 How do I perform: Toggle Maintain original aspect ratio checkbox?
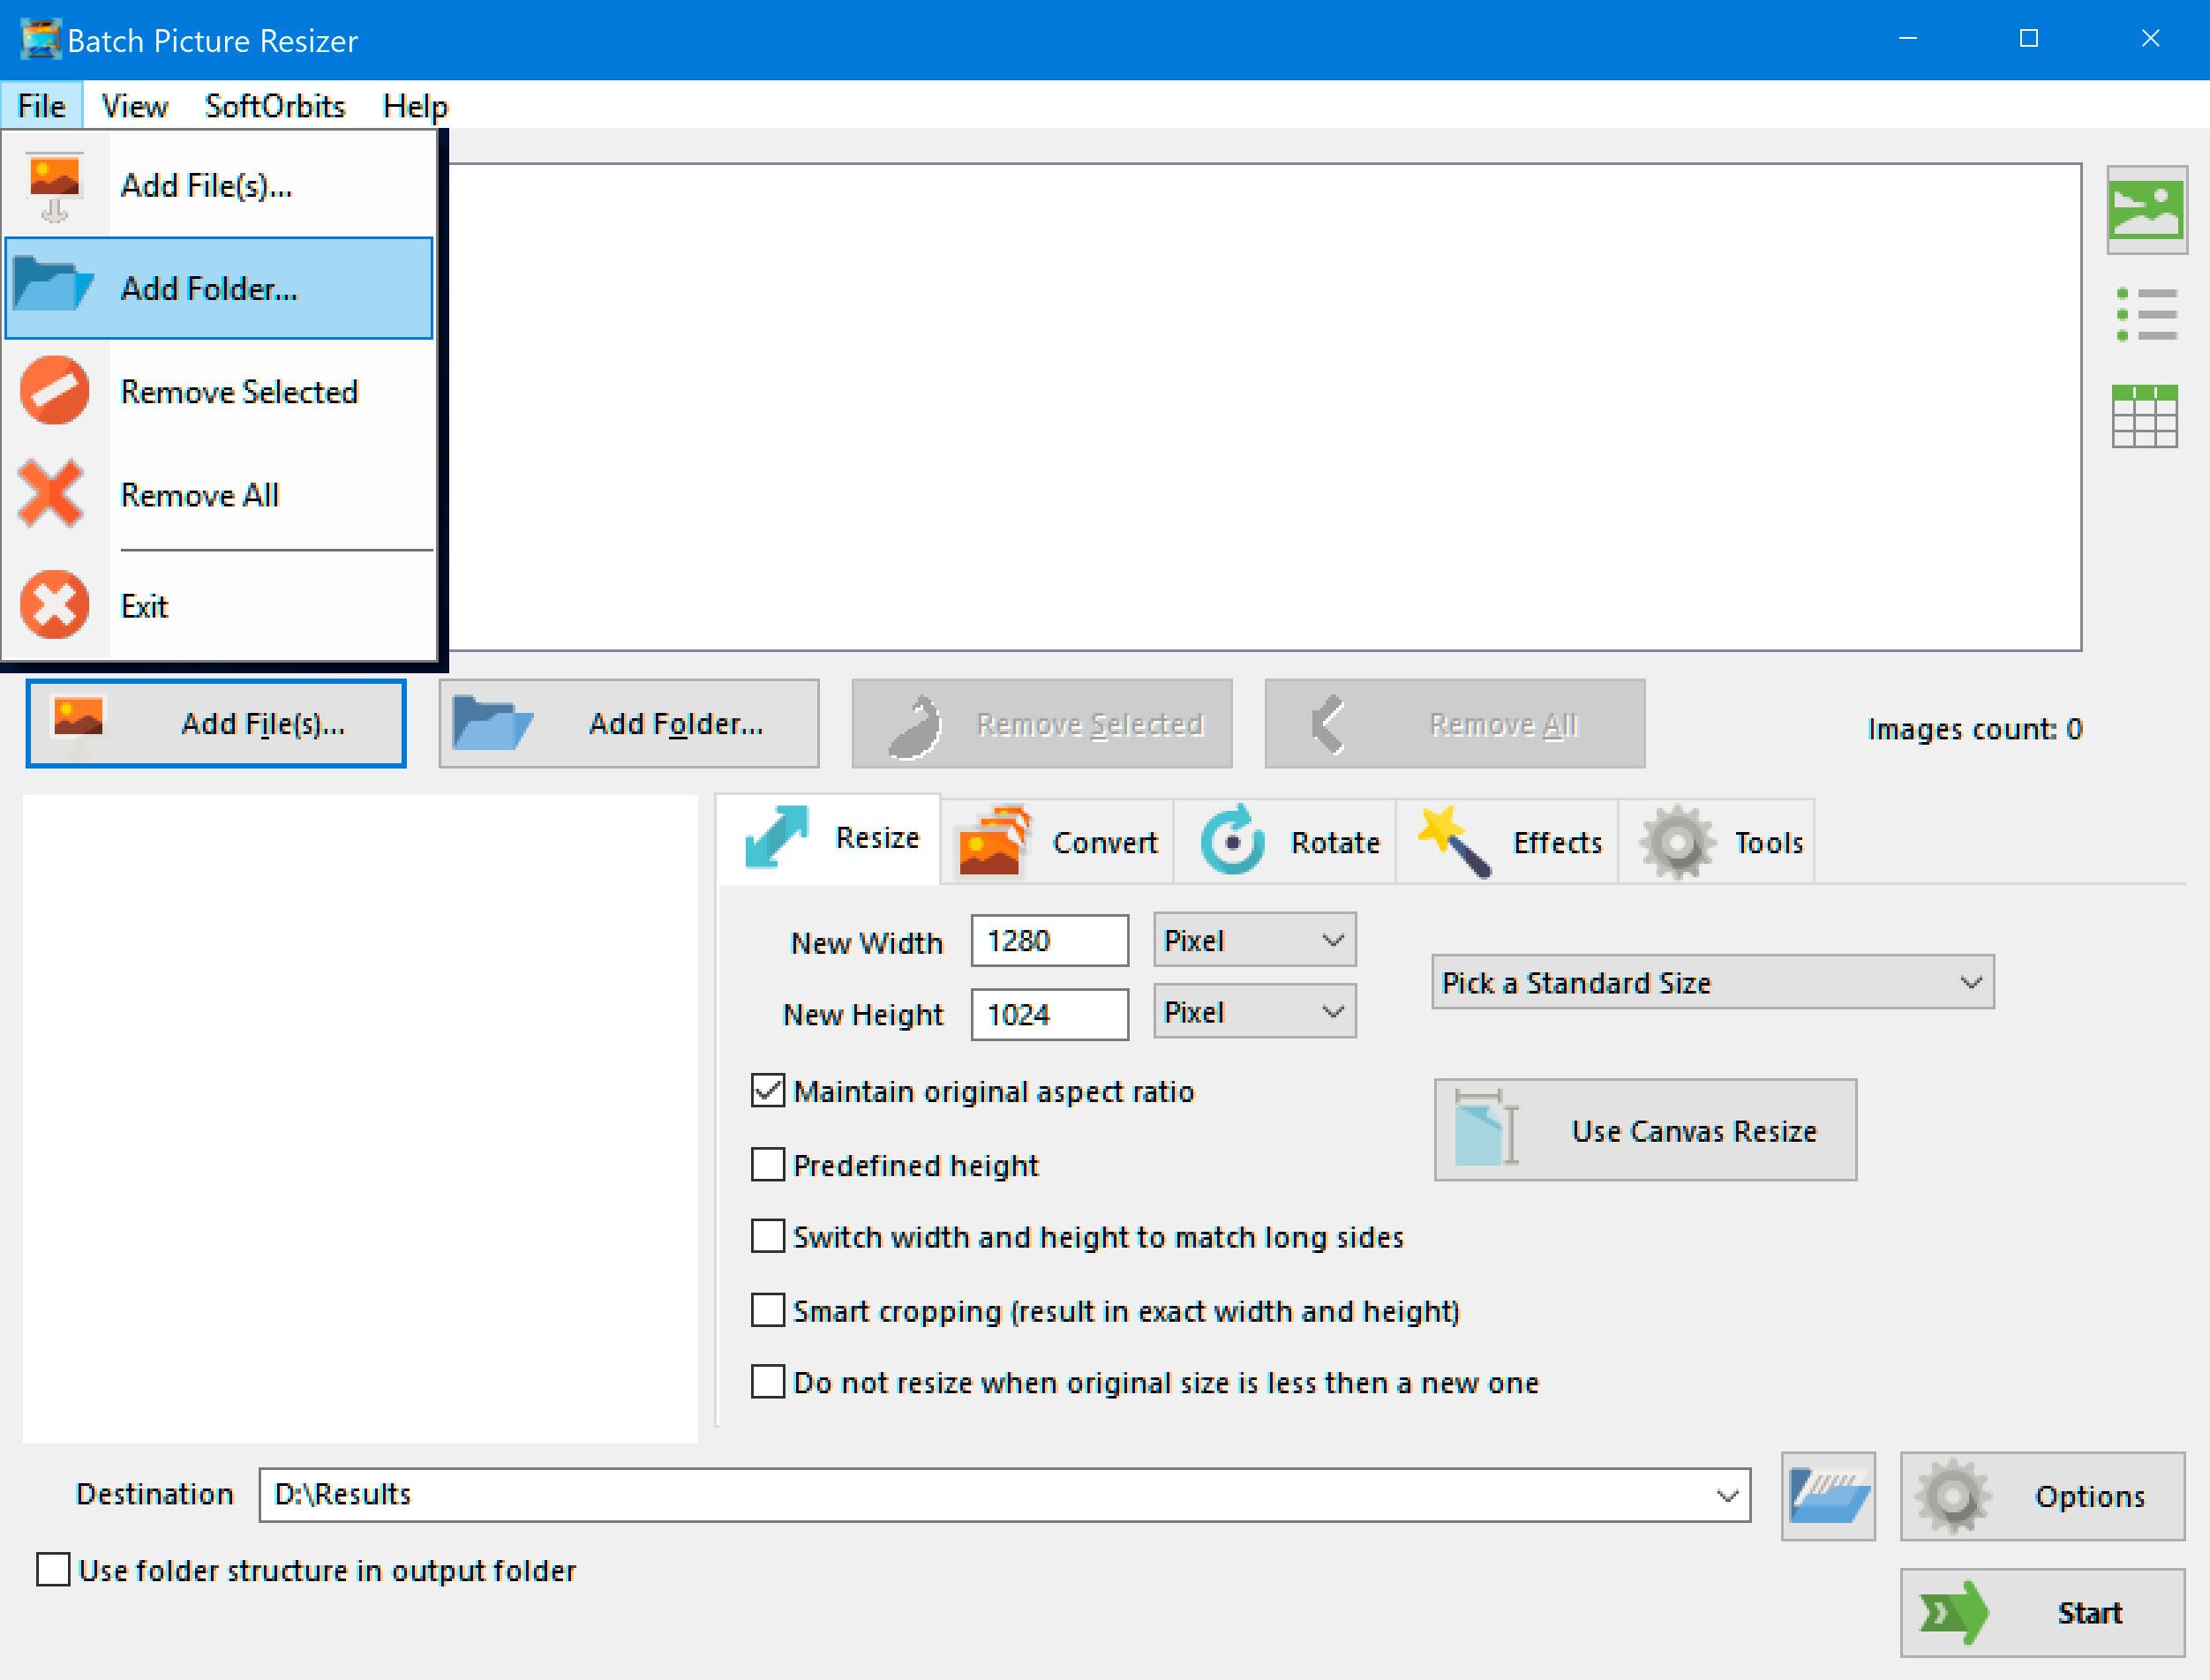point(766,1091)
